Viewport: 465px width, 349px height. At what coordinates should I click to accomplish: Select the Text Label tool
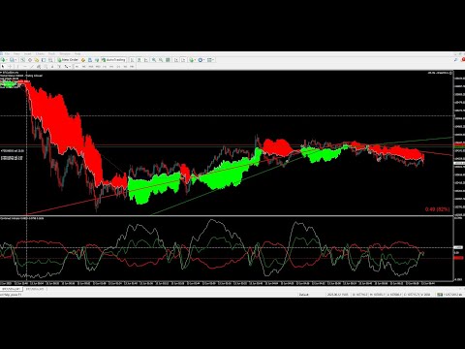tap(59, 66)
